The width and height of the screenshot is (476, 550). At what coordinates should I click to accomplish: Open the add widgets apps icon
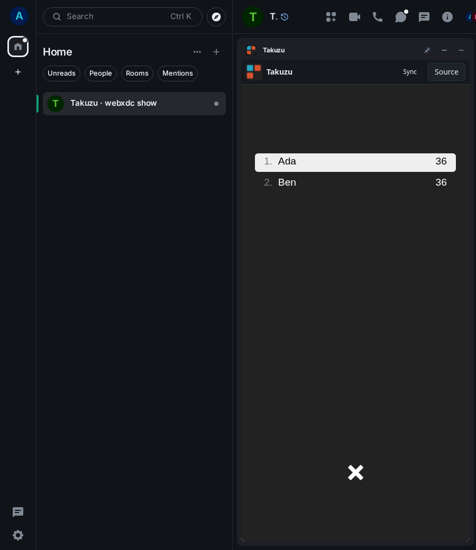331,17
